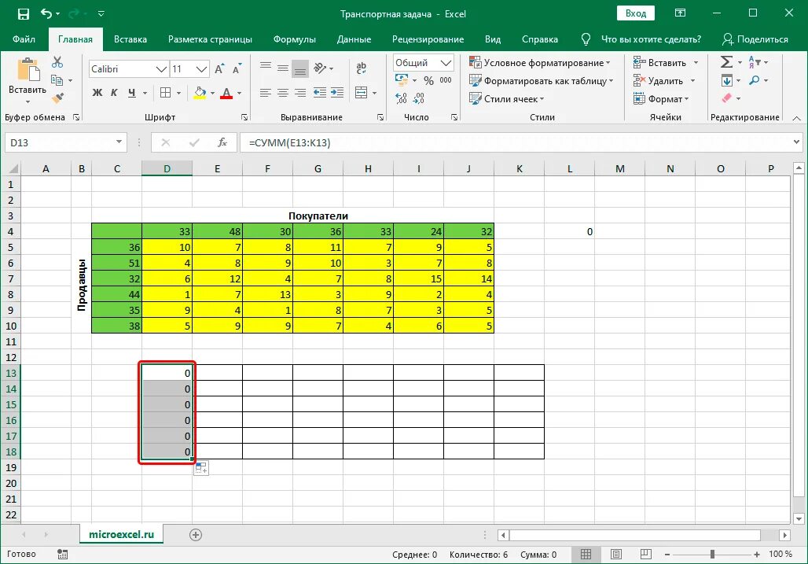Decrease font size with the small A
The image size is (808, 564).
(237, 69)
